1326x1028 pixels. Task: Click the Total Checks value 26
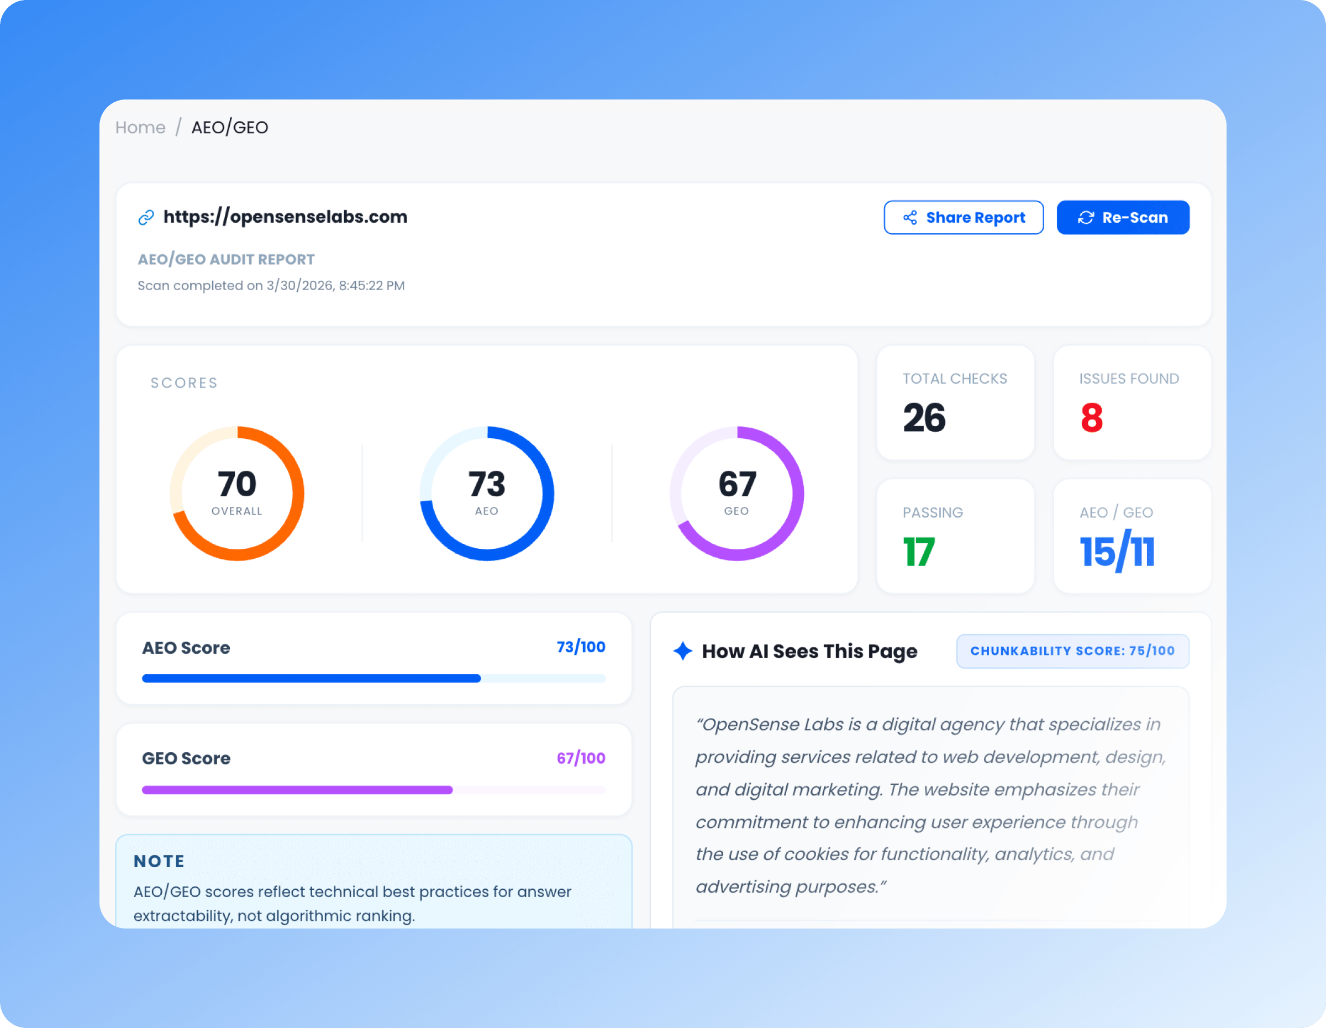click(924, 418)
